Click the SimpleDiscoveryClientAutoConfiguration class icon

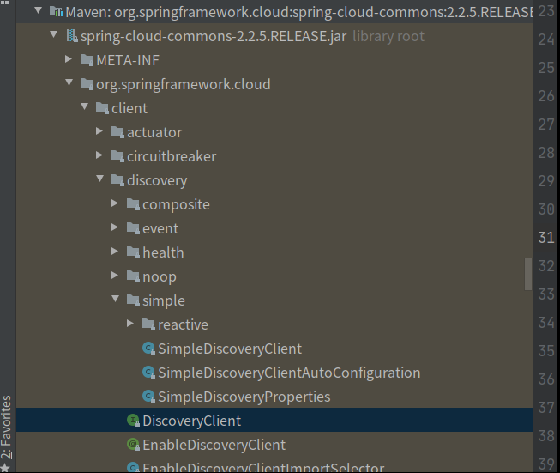point(148,373)
